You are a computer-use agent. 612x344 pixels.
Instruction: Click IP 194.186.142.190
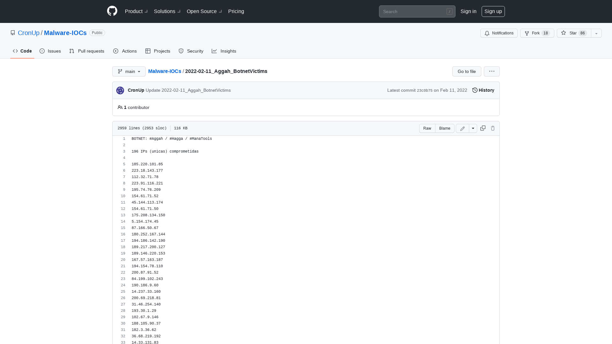(x=148, y=241)
